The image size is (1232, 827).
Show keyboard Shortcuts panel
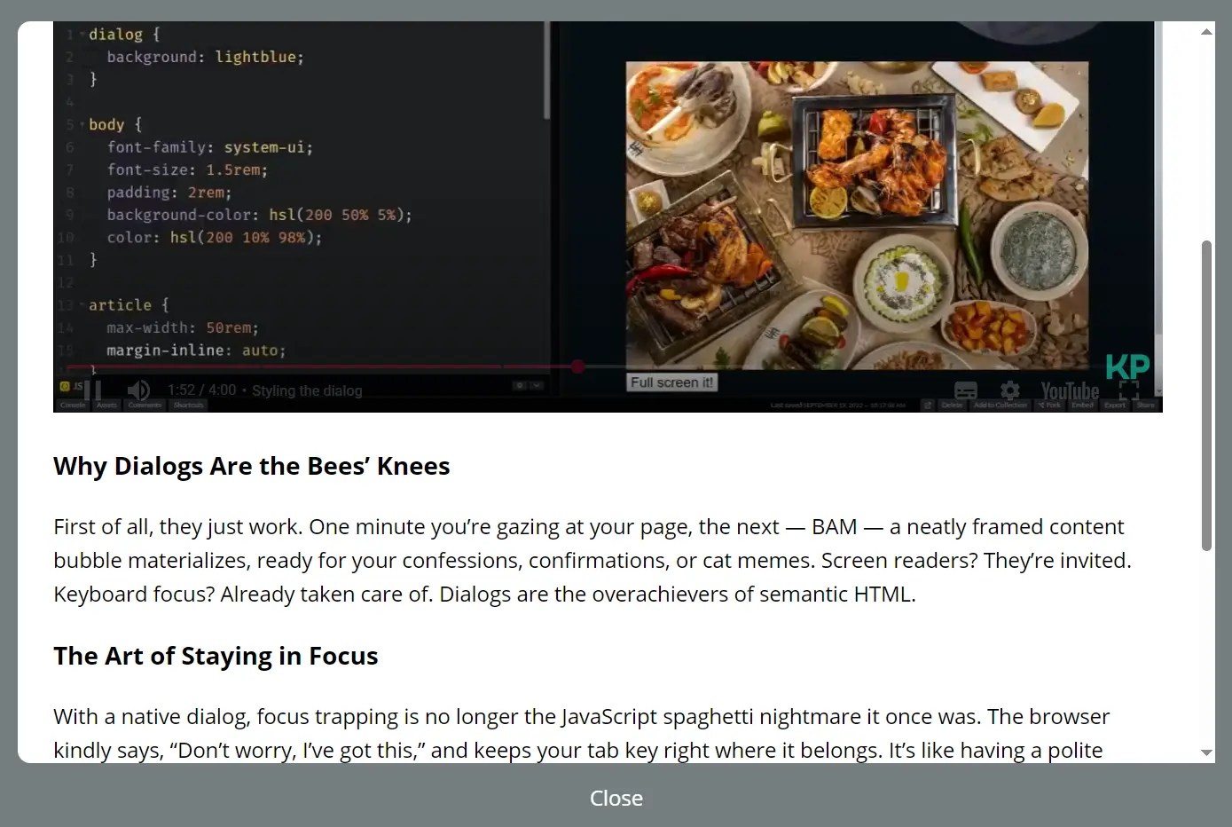click(x=189, y=404)
